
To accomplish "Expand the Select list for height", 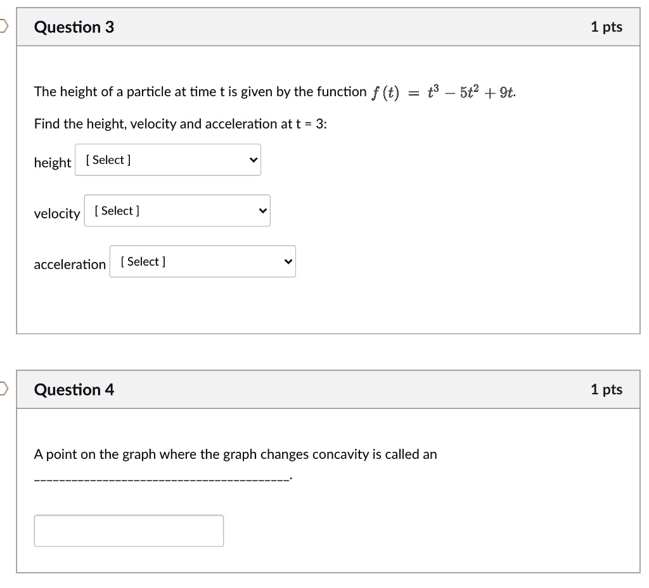I will tap(168, 160).
